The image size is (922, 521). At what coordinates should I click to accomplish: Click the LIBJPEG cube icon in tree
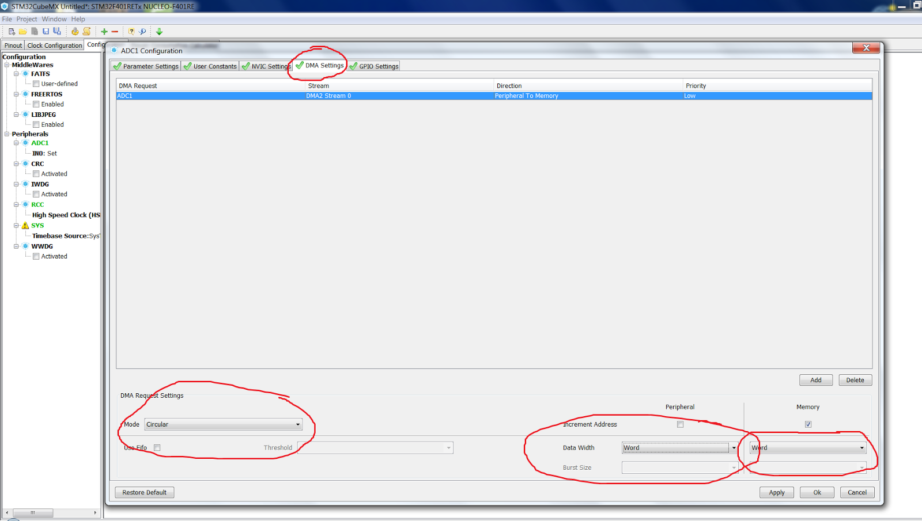click(x=25, y=115)
